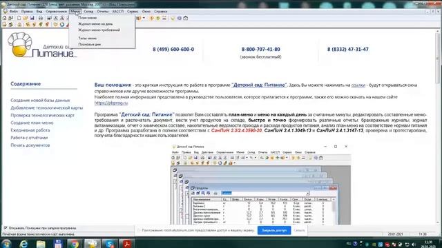Open 'Проверка технологических карт' contents link

[43, 115]
